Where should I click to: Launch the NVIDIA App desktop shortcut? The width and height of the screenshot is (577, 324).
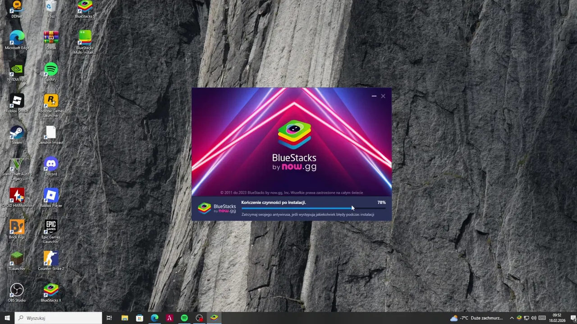[17, 72]
